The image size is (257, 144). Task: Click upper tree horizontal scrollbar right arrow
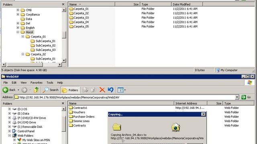(60, 64)
